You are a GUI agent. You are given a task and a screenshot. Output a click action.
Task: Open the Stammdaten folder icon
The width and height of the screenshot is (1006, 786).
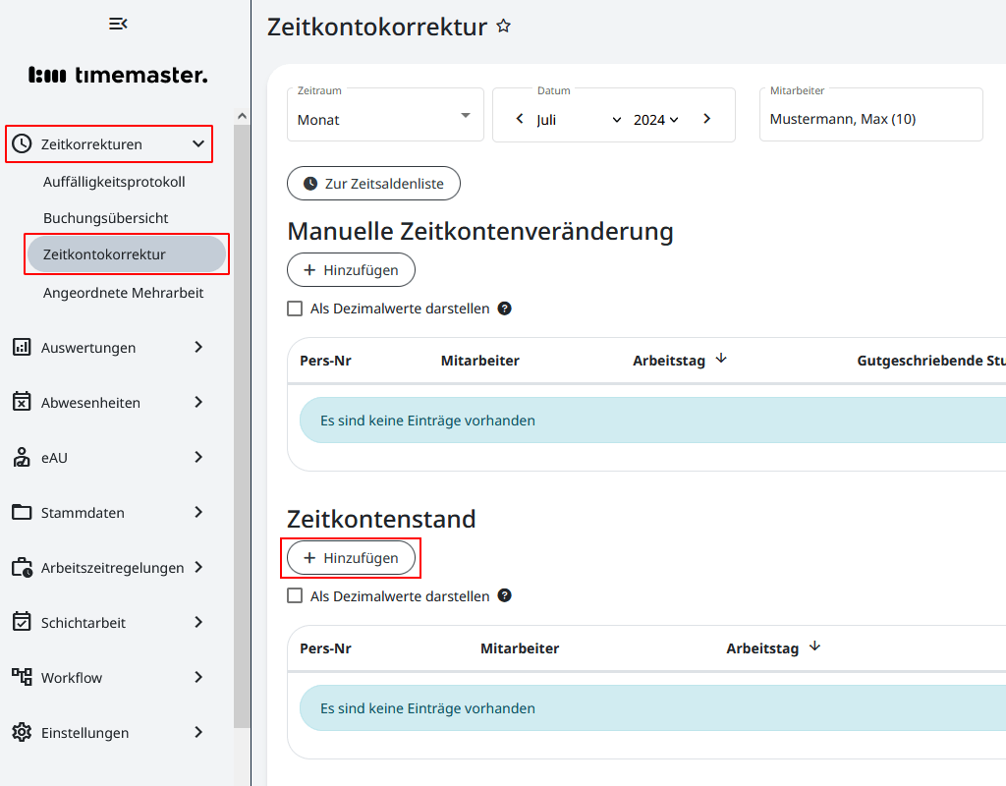coord(22,512)
